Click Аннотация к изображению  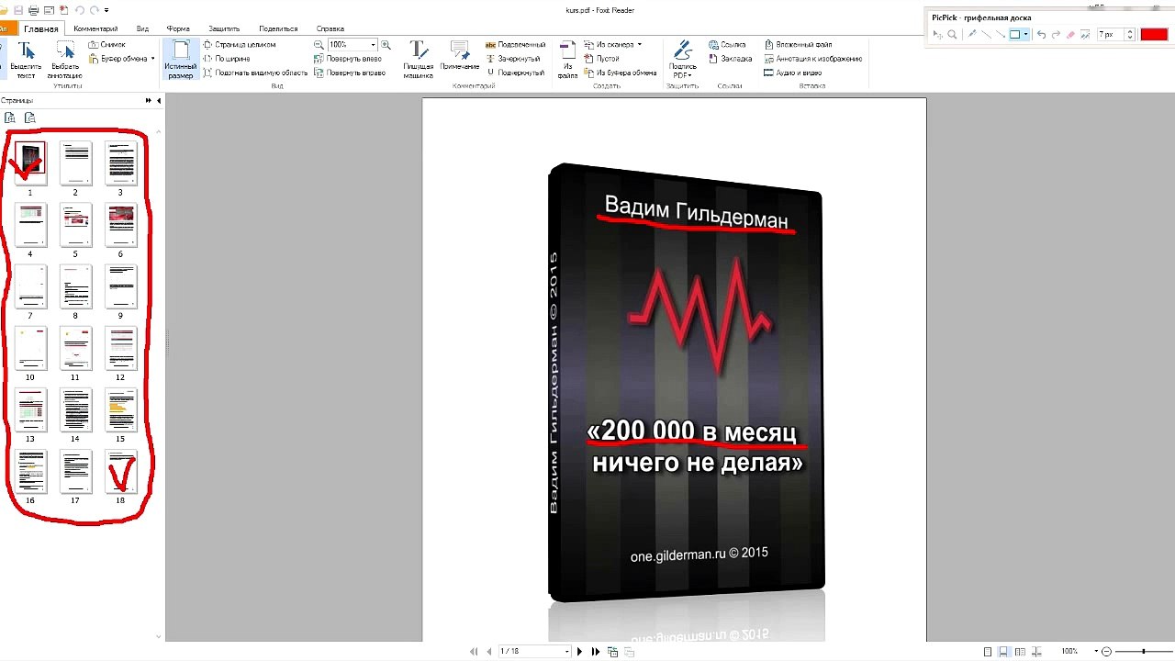813,59
